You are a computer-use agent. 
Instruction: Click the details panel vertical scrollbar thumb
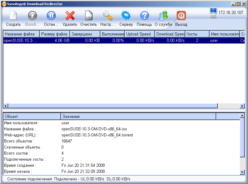tap(242, 138)
